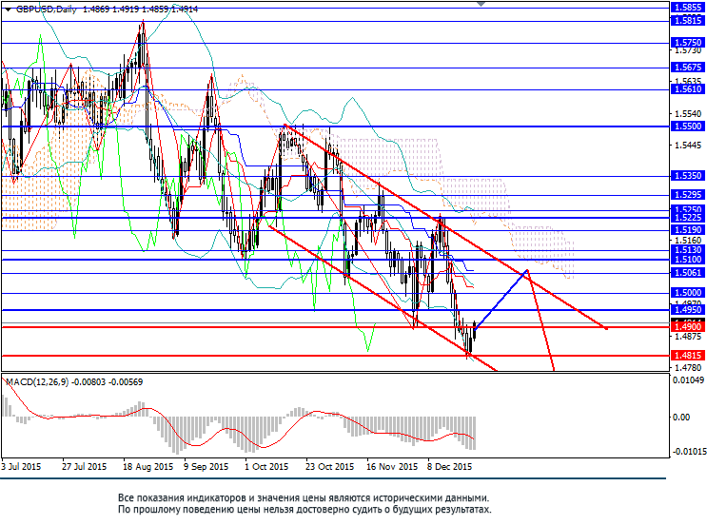Click the Russian disclaimer first line text
Viewport: 707px width, 525px height.
304,498
